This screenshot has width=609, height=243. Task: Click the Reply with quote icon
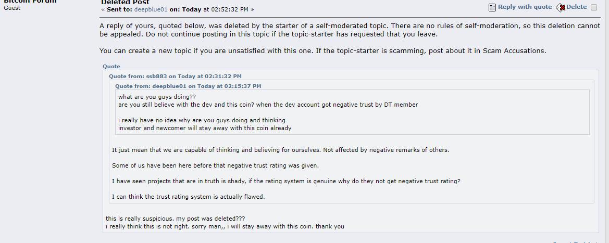pos(492,7)
